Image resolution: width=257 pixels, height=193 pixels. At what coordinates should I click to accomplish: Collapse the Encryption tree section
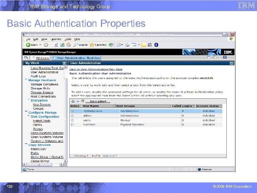coord(28,100)
